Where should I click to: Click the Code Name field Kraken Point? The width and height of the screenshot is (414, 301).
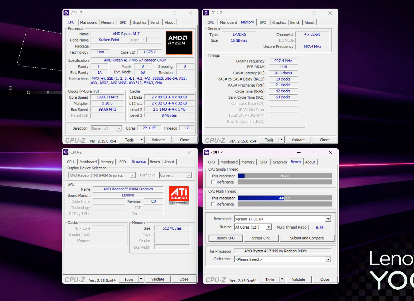point(109,40)
